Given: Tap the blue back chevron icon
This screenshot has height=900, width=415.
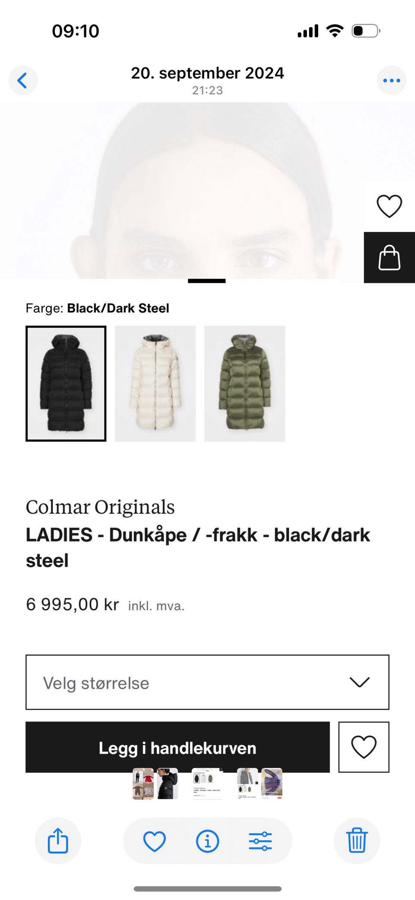Looking at the screenshot, I should click(23, 80).
